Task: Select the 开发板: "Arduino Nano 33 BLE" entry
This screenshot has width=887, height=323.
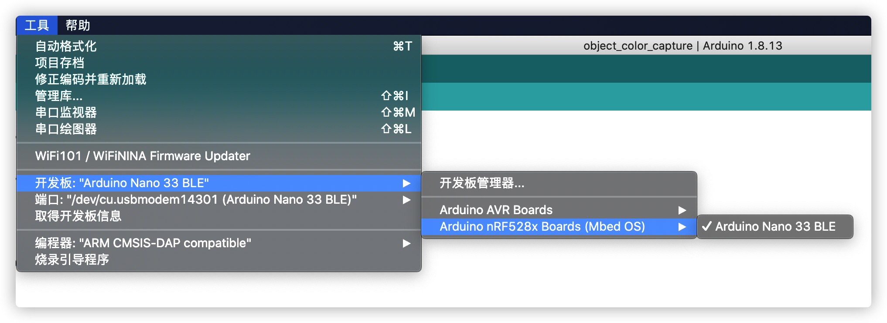Action: point(218,183)
